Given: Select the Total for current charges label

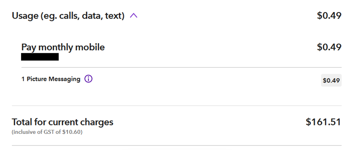Looking at the screenshot, I should tap(63, 122).
